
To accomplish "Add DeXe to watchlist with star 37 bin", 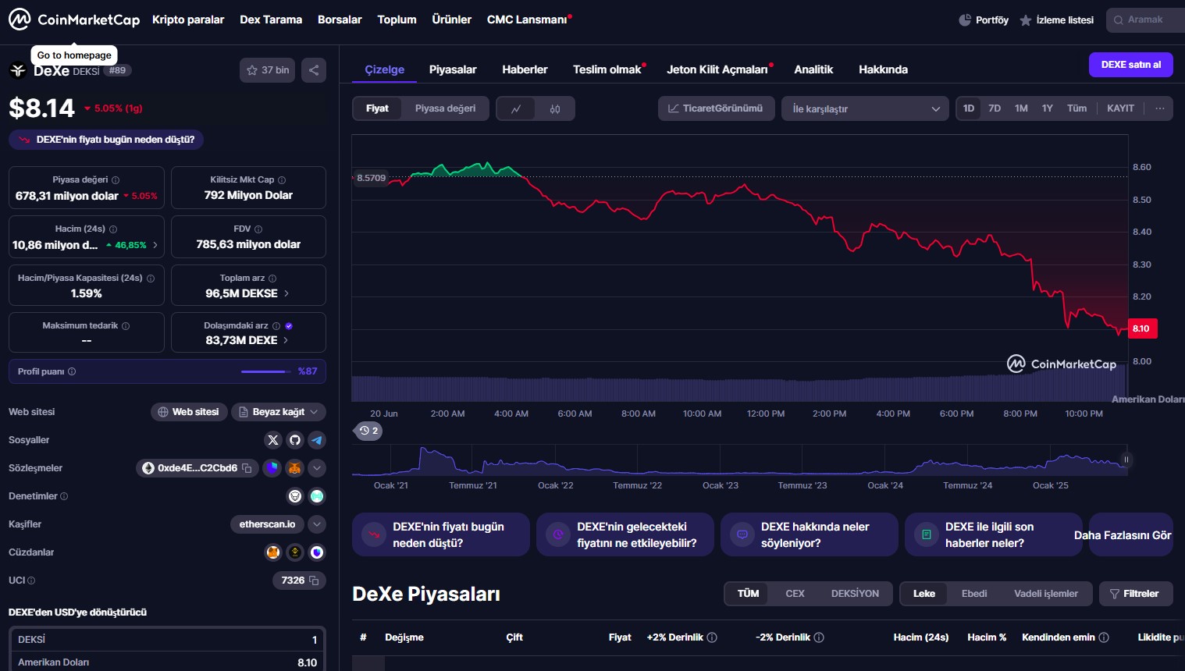I will (x=268, y=70).
